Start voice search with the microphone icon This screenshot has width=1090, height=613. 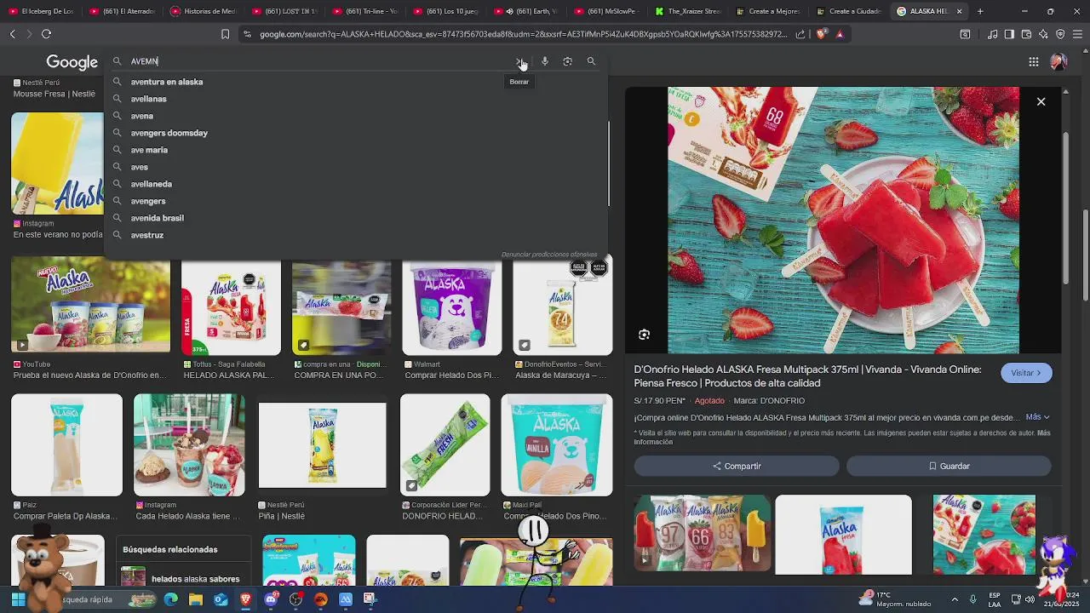point(545,61)
